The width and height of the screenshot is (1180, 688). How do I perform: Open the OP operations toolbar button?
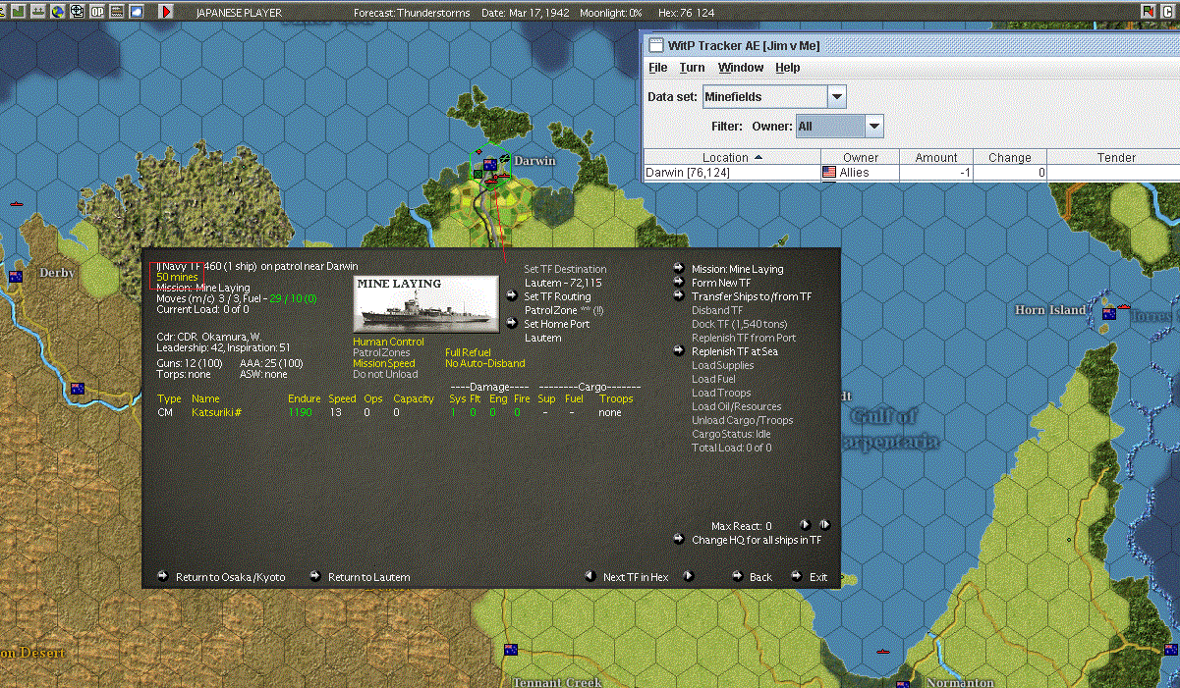point(96,12)
